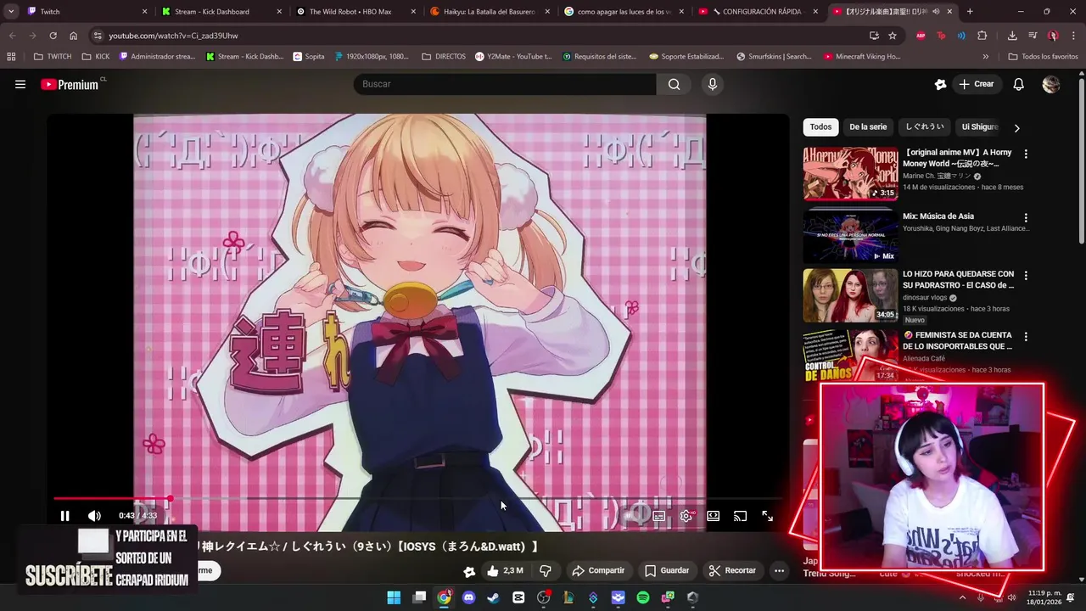Open A Horny Money World thumbnail

pos(850,174)
